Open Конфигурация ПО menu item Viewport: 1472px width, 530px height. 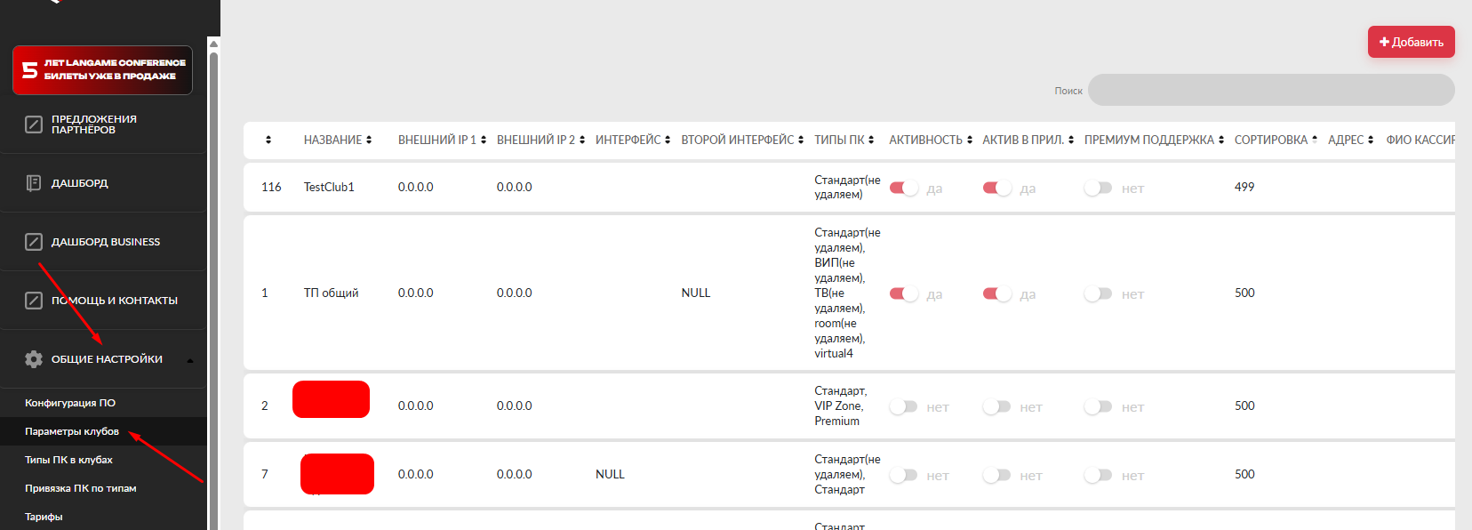[70, 403]
